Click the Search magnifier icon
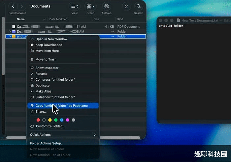231x162 pixels. [x=139, y=6]
